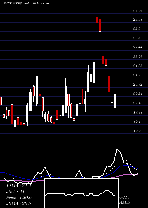Click the 12MA : 21.2 readout
The image size is (148, 208).
click(18, 186)
